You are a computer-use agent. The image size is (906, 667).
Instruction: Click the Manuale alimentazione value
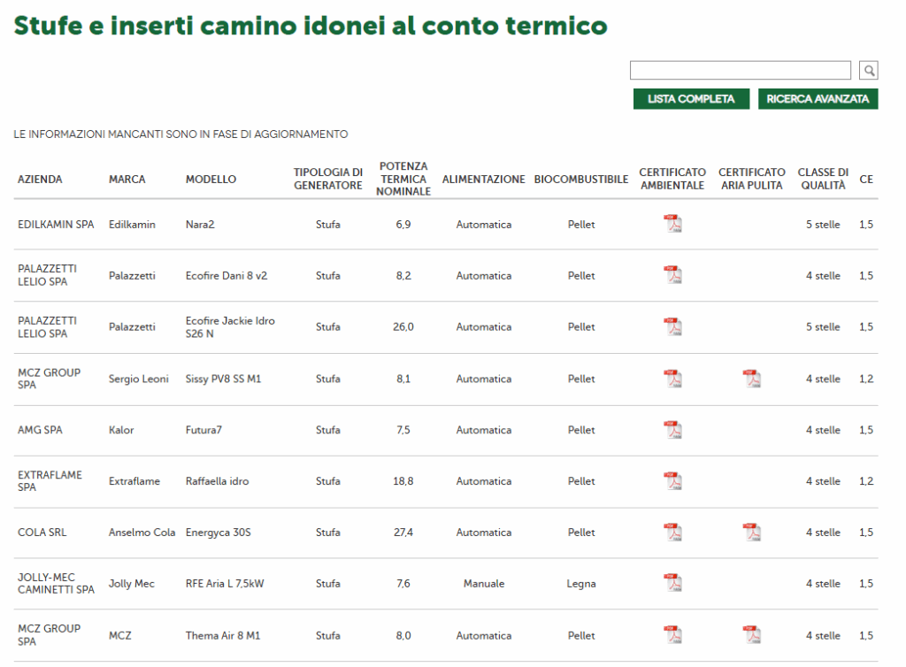(x=484, y=583)
